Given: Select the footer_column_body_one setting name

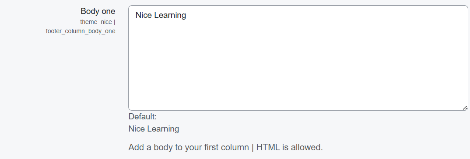Looking at the screenshot, I should (81, 31).
